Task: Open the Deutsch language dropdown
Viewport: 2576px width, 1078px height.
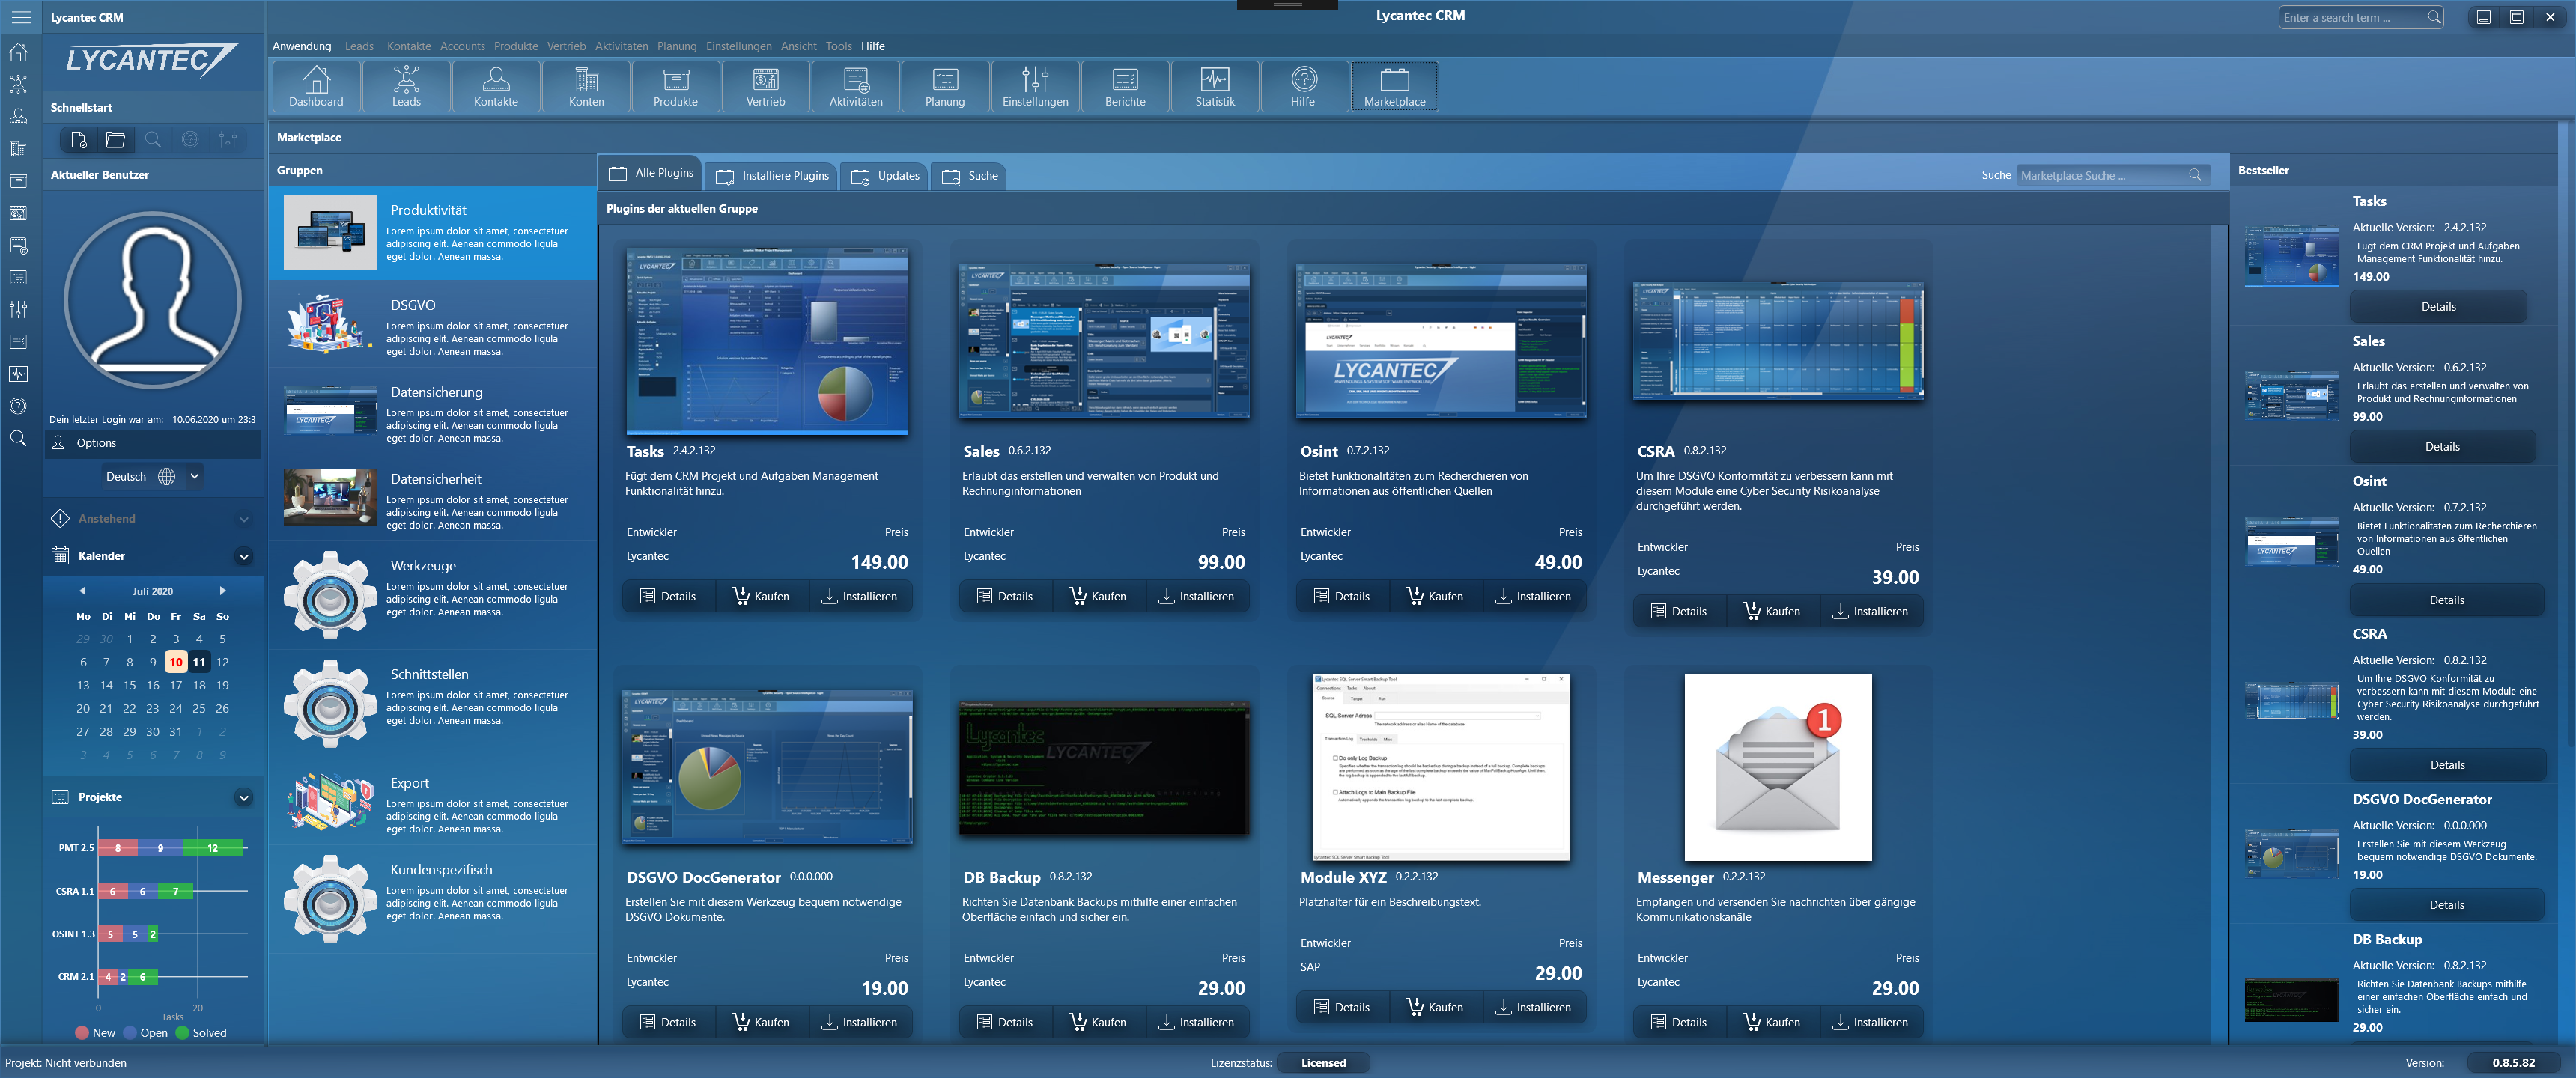Action: [x=195, y=476]
